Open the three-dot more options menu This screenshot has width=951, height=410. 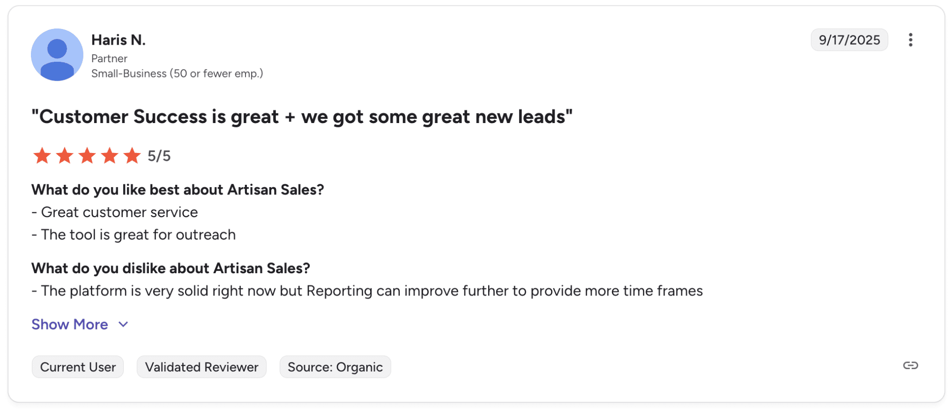pos(910,40)
